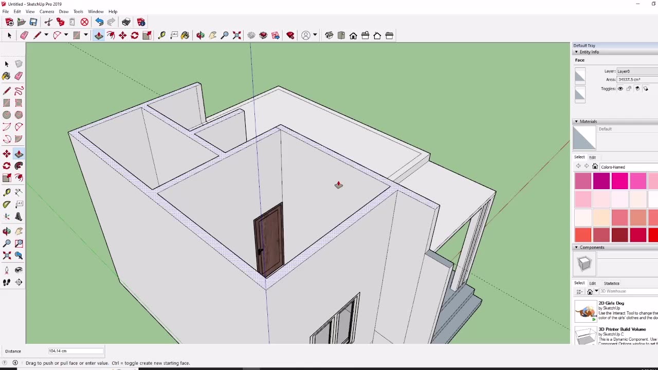This screenshot has width=658, height=370.
Task: Click the Undo arrow icon
Action: point(99,22)
